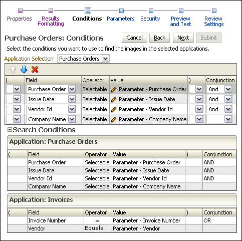Click 'Vendor' field cell in Invoices table
The width and height of the screenshot is (242, 241).
tap(56, 228)
